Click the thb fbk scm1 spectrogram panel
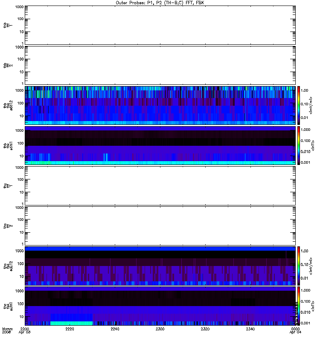This screenshot has height=341, width=320. pyautogui.click(x=160, y=145)
